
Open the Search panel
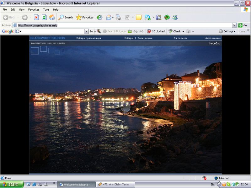(66, 18)
